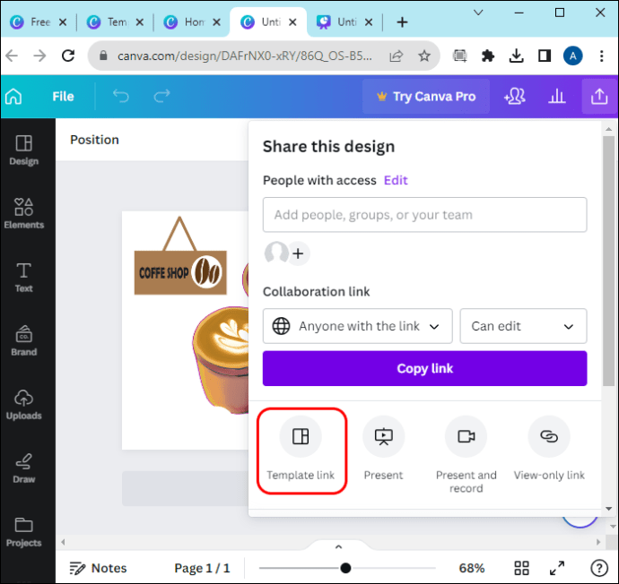Go forward in the browser

(x=39, y=56)
